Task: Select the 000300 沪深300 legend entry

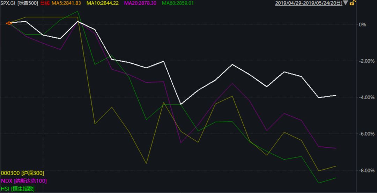Action: tap(22, 173)
